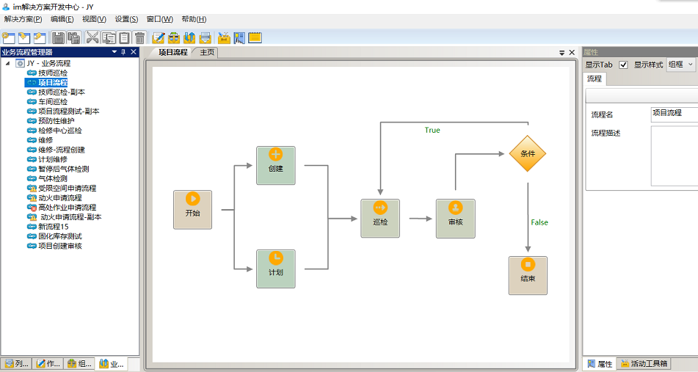Viewport: 698px width, 372px height.
Task: Select the 结束 end node
Action: (528, 275)
